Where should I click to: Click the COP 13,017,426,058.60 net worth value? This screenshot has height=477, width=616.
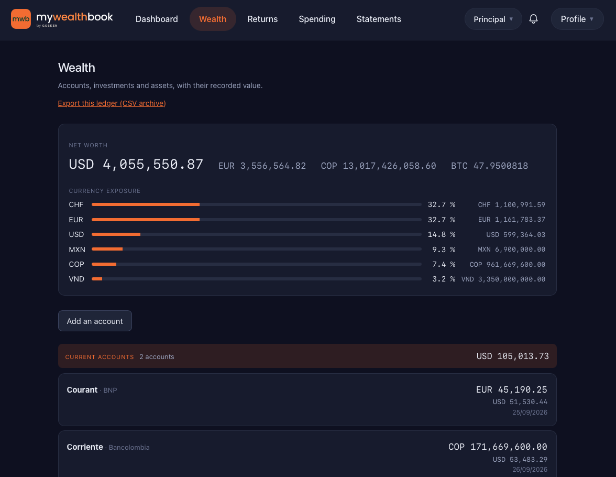[x=378, y=166]
